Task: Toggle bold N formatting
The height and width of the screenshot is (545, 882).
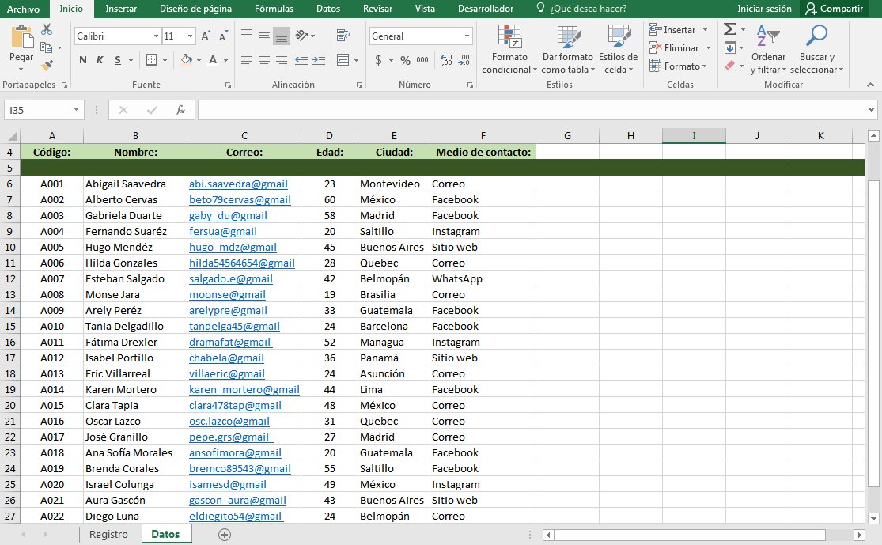Action: (83, 59)
